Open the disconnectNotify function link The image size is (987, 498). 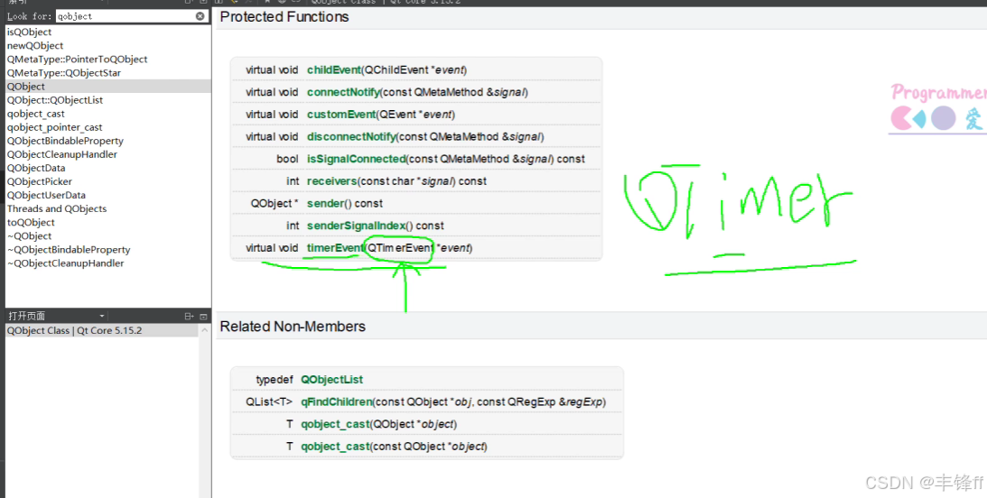click(x=351, y=136)
